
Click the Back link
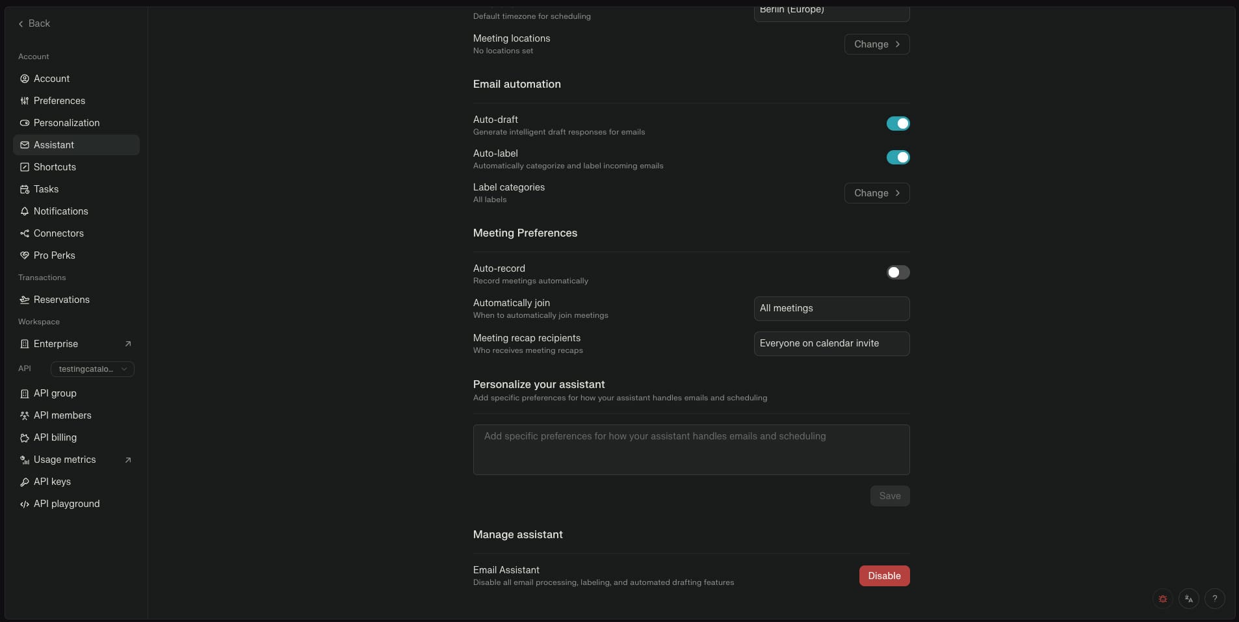pos(34,23)
